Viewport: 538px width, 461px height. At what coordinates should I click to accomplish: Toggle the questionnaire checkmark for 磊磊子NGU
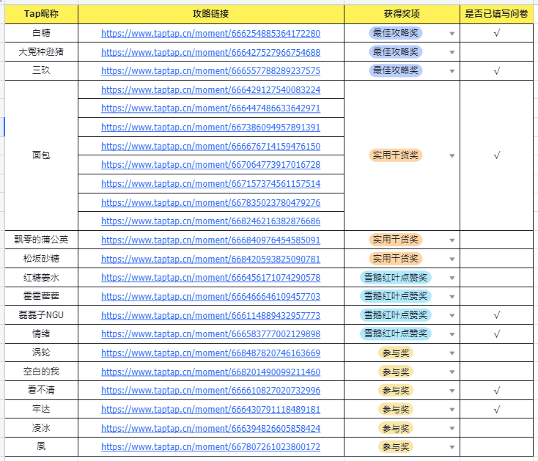coord(496,315)
